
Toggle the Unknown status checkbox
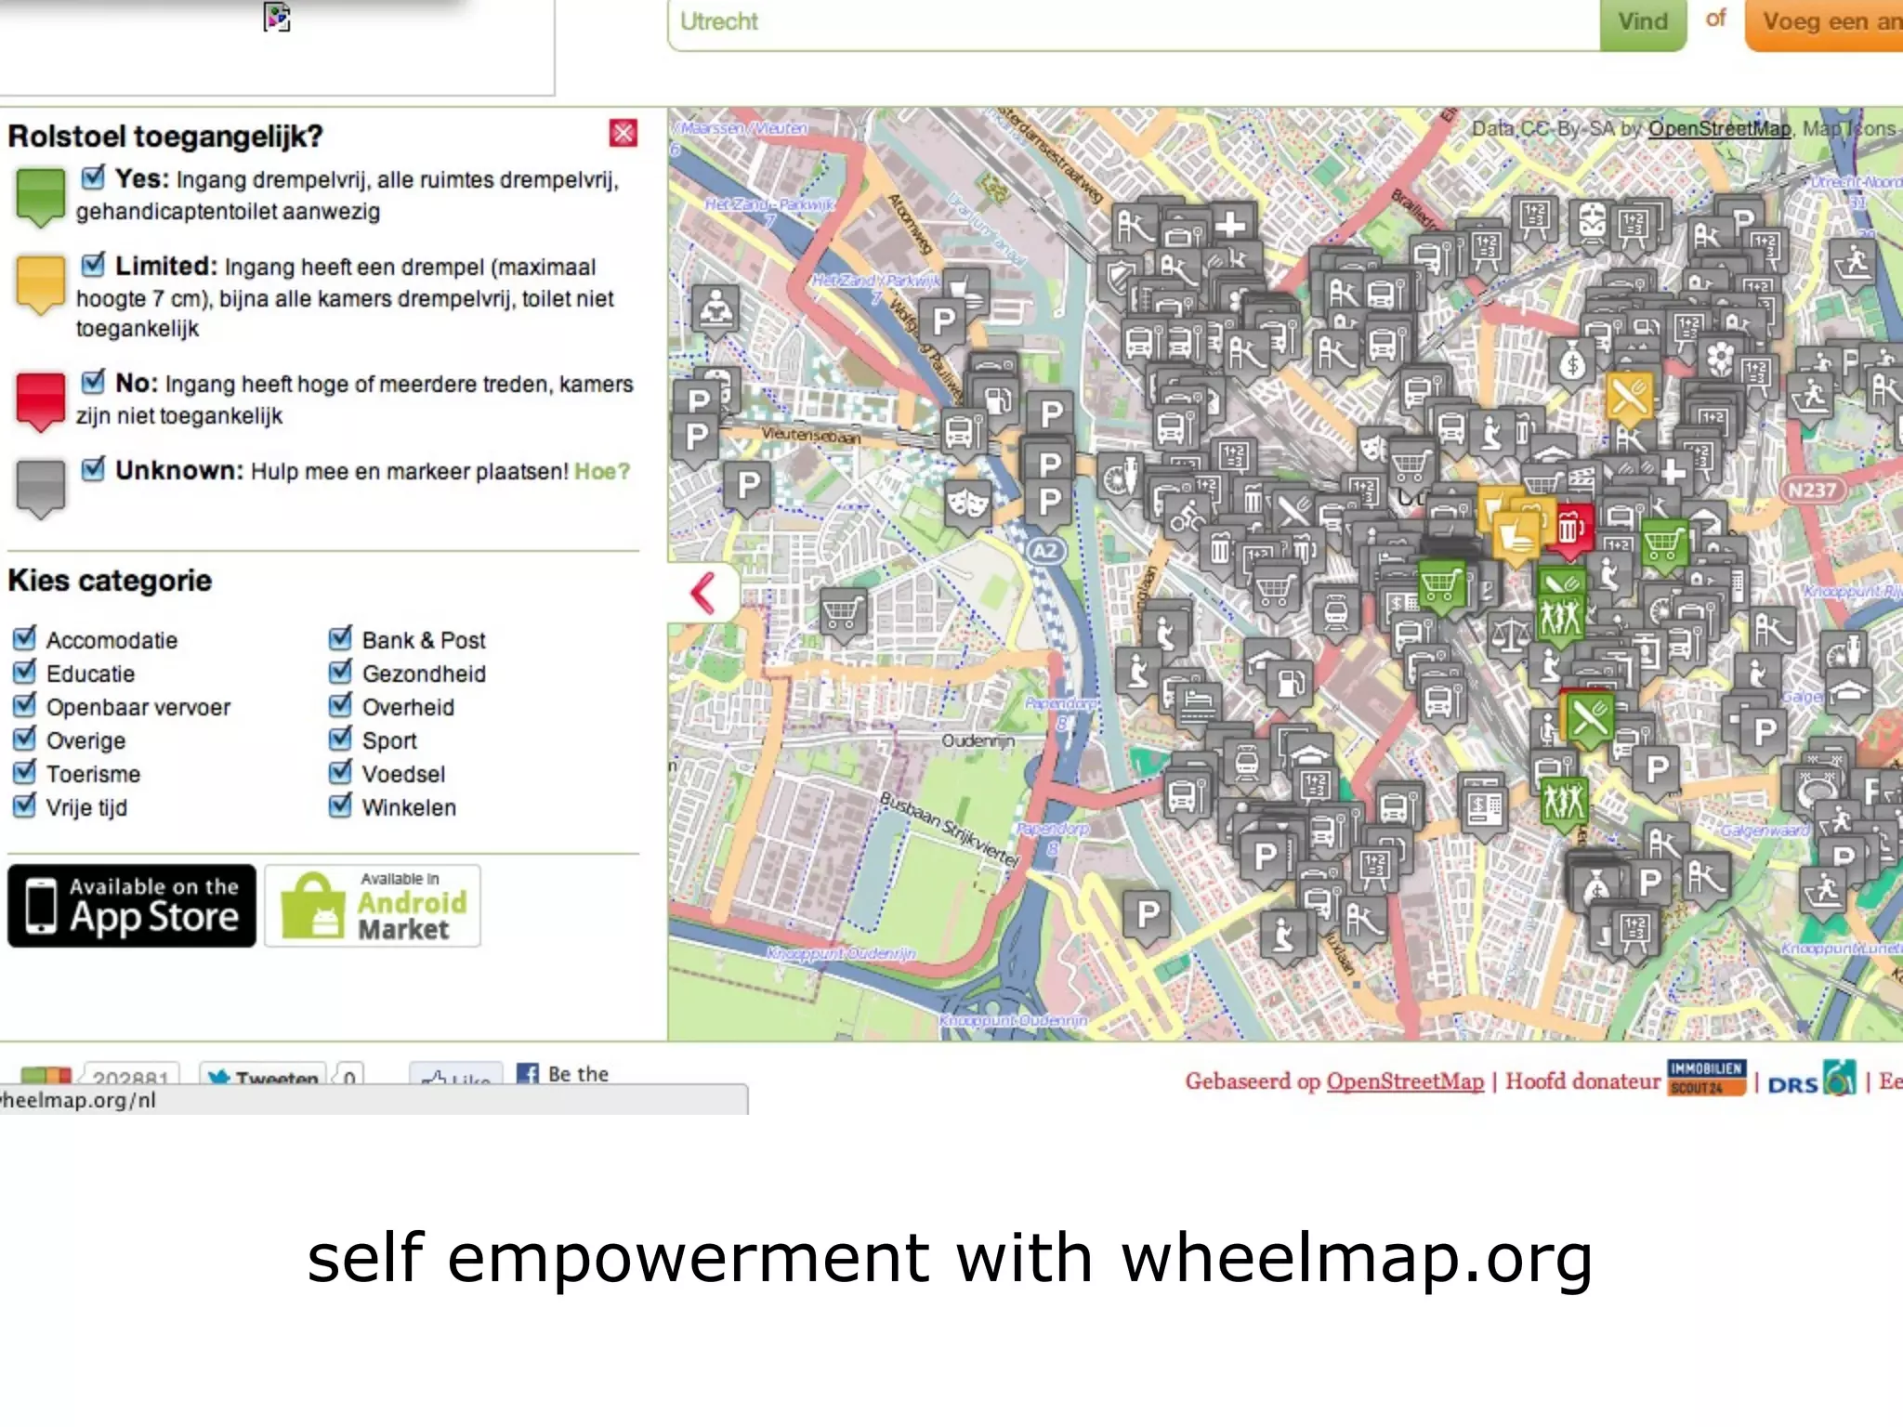point(93,468)
